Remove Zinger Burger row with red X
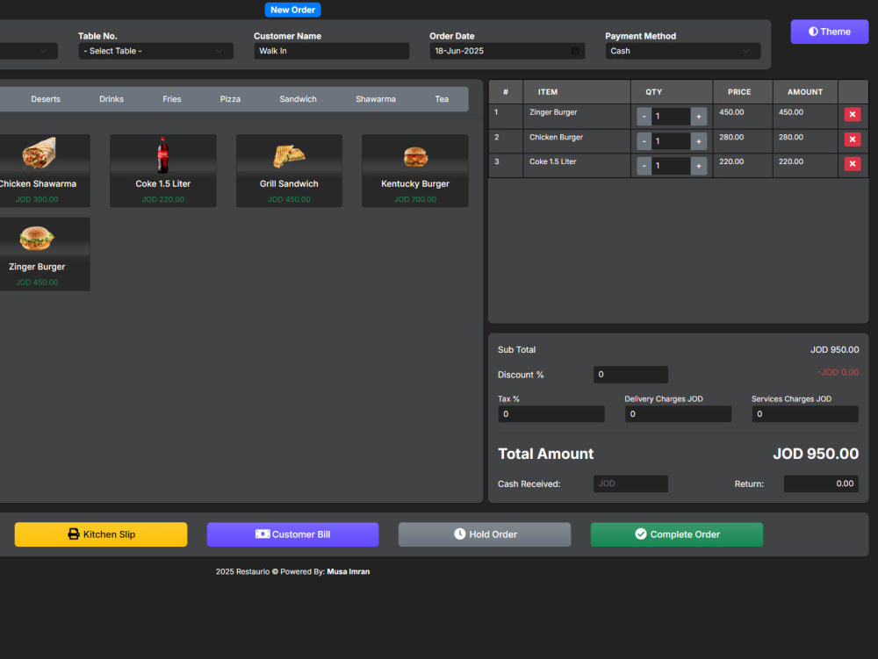This screenshot has width=878, height=659. [x=853, y=115]
